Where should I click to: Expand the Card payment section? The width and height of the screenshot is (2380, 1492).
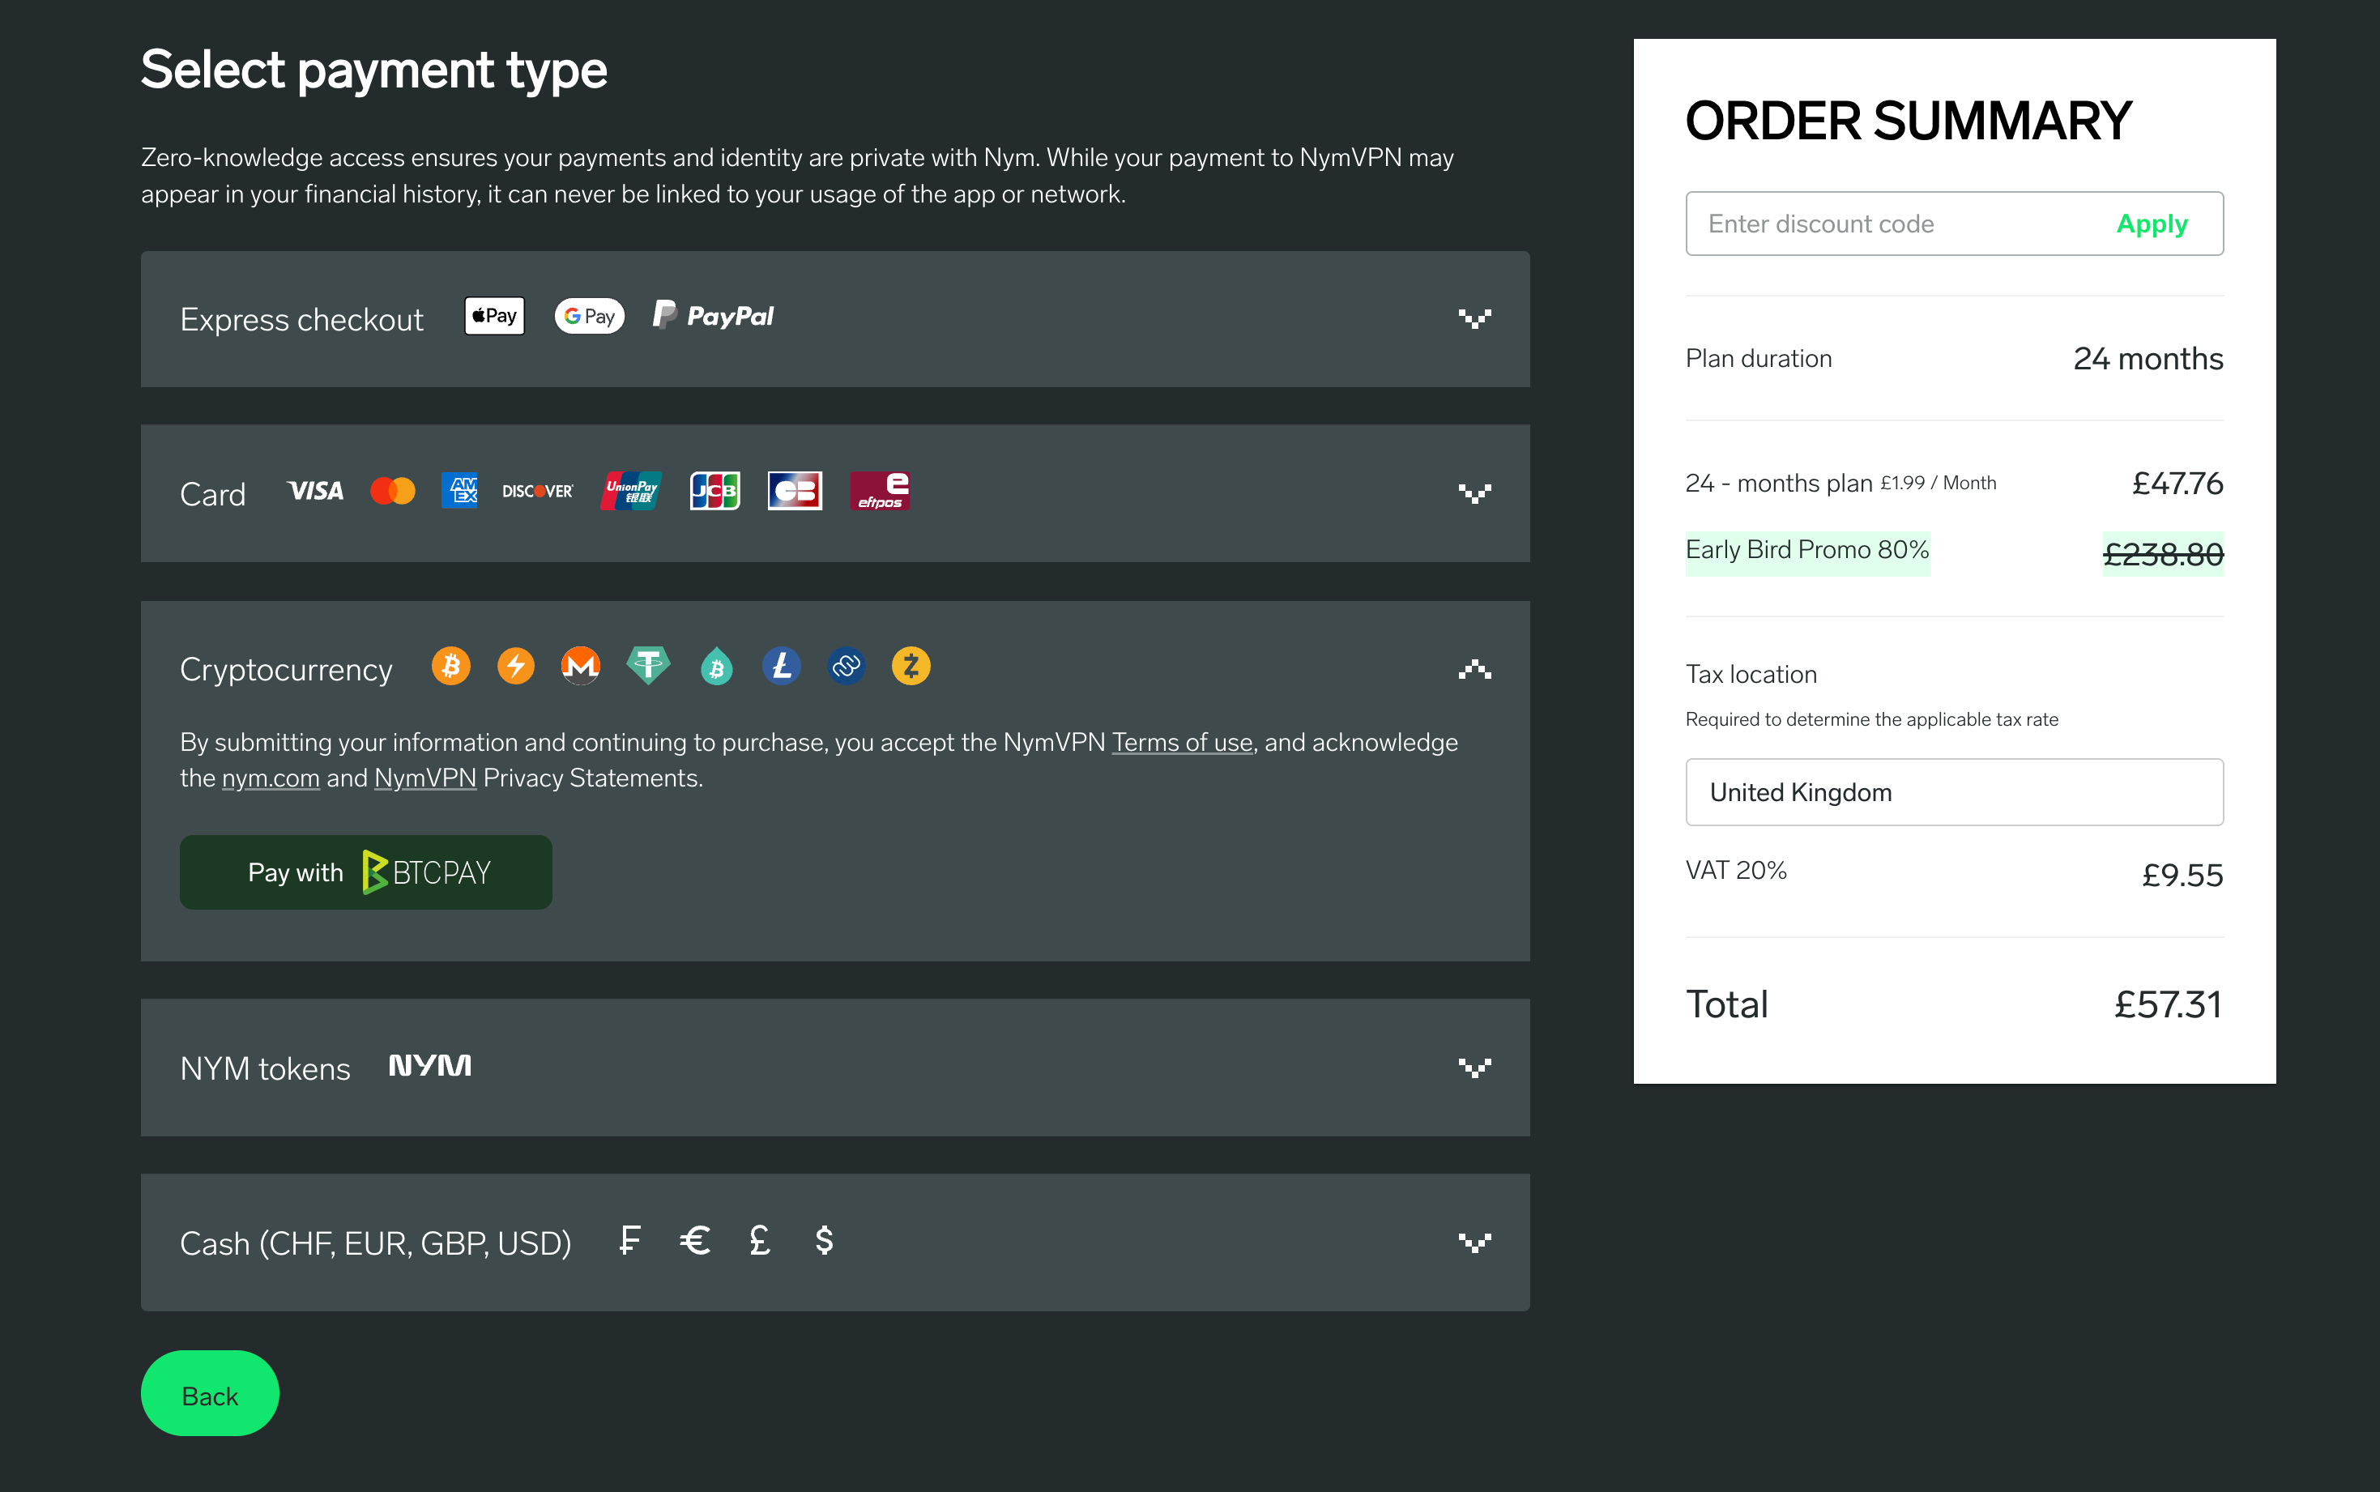(x=1474, y=493)
